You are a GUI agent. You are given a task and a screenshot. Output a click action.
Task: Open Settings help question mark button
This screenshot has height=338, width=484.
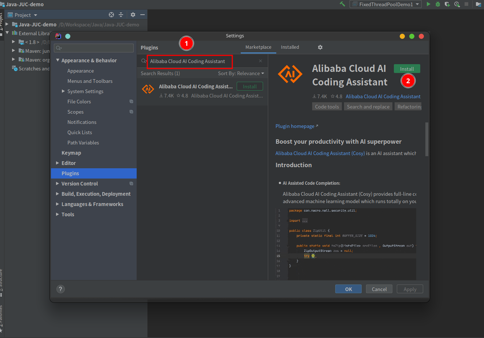tap(60, 289)
